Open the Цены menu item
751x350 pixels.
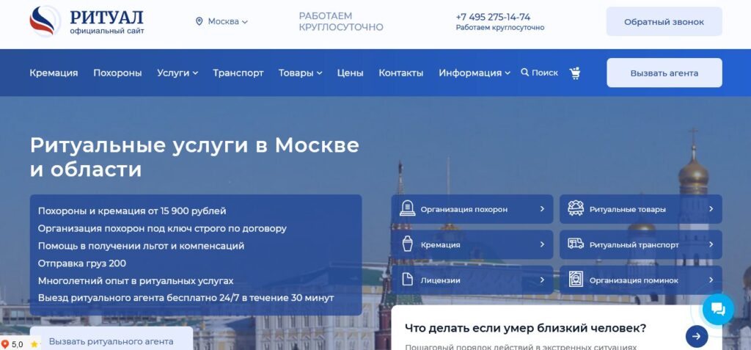click(x=350, y=73)
